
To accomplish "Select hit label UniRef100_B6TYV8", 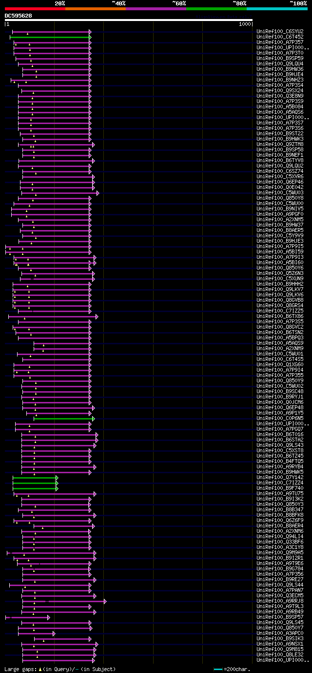I will [x=280, y=160].
